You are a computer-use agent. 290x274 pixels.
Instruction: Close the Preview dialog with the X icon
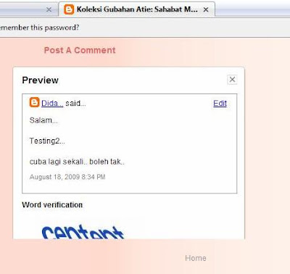pyautogui.click(x=232, y=80)
